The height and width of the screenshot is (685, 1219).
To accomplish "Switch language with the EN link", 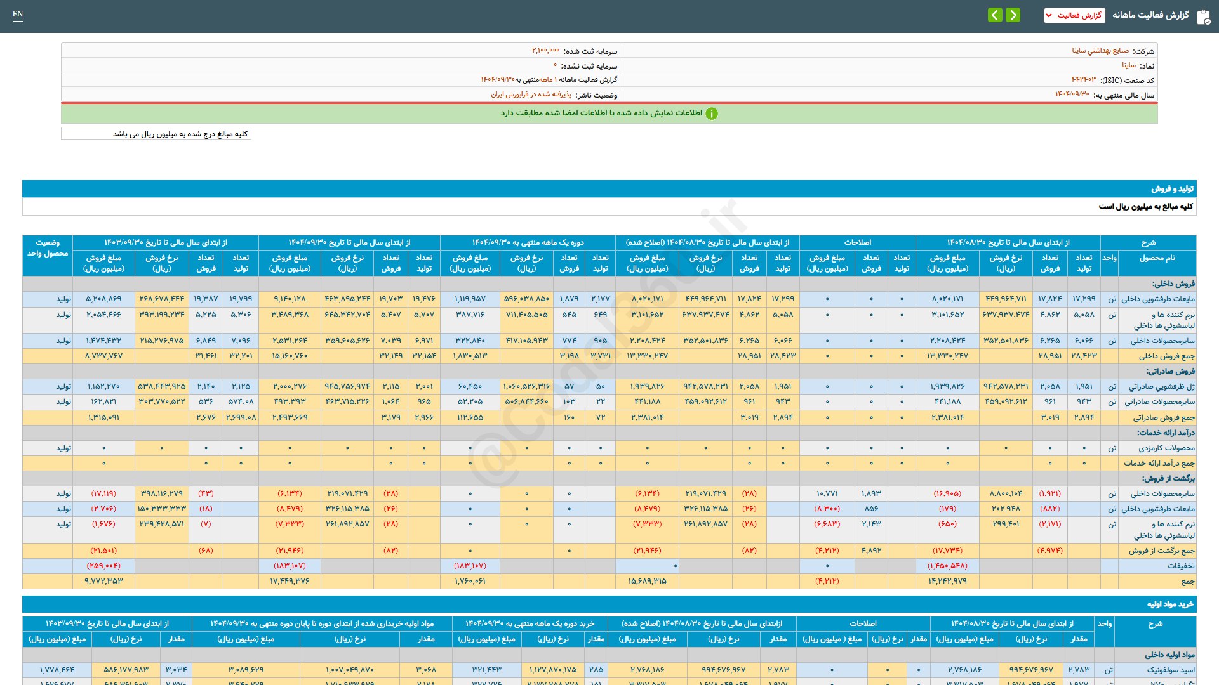I will tap(18, 14).
